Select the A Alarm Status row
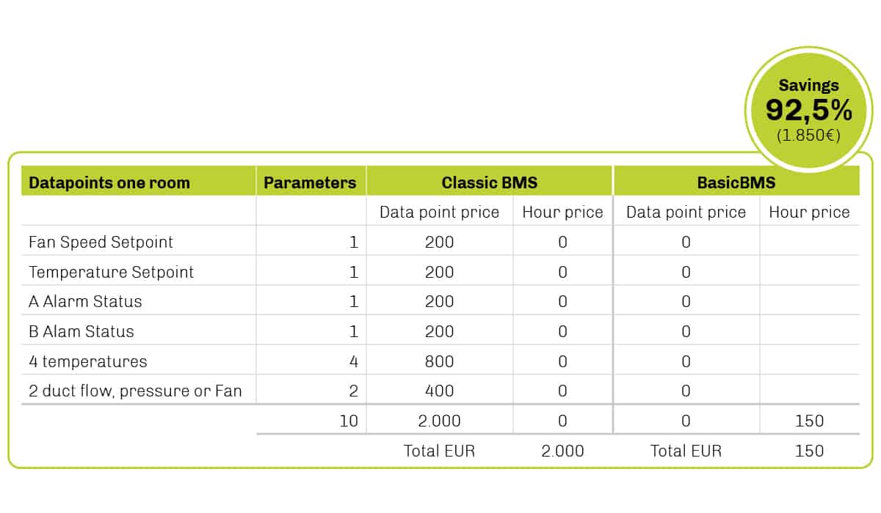 point(440,301)
